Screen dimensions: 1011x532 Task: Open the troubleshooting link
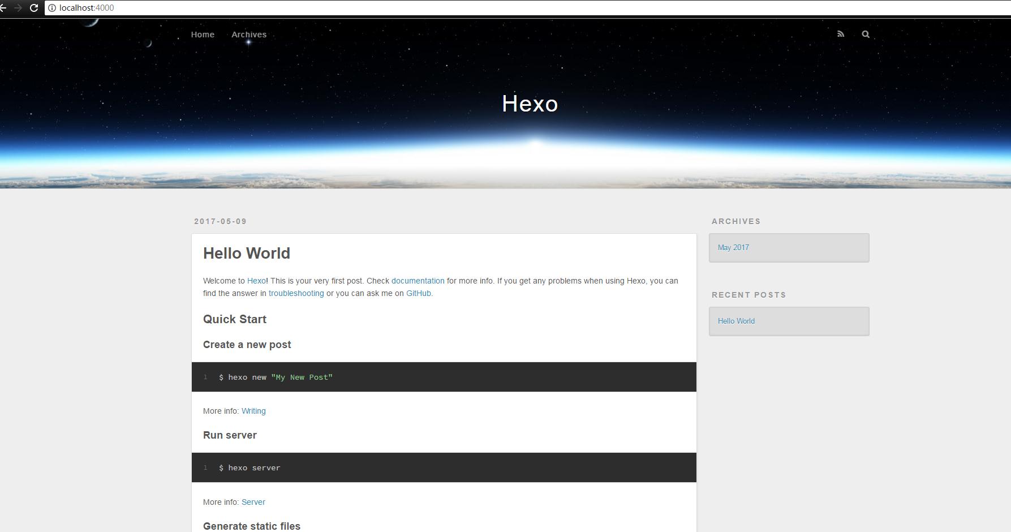click(x=296, y=293)
